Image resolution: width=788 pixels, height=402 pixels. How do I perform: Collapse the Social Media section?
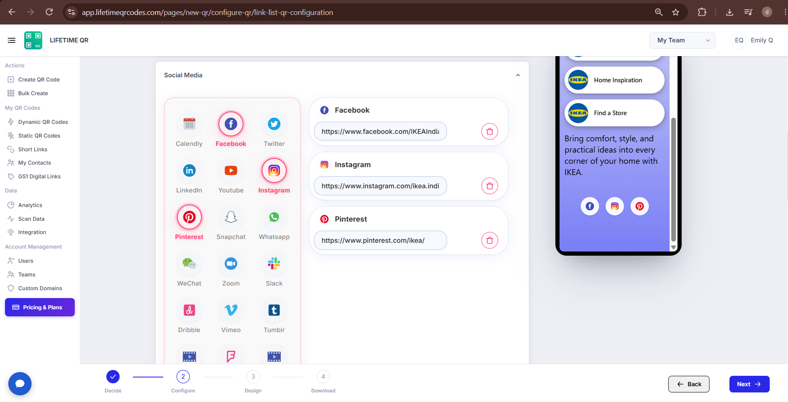click(518, 75)
